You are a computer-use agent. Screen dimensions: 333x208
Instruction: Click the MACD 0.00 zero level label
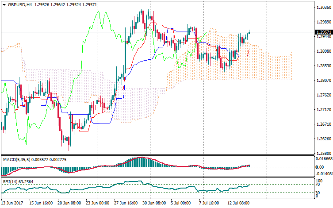pyautogui.click(x=318, y=167)
